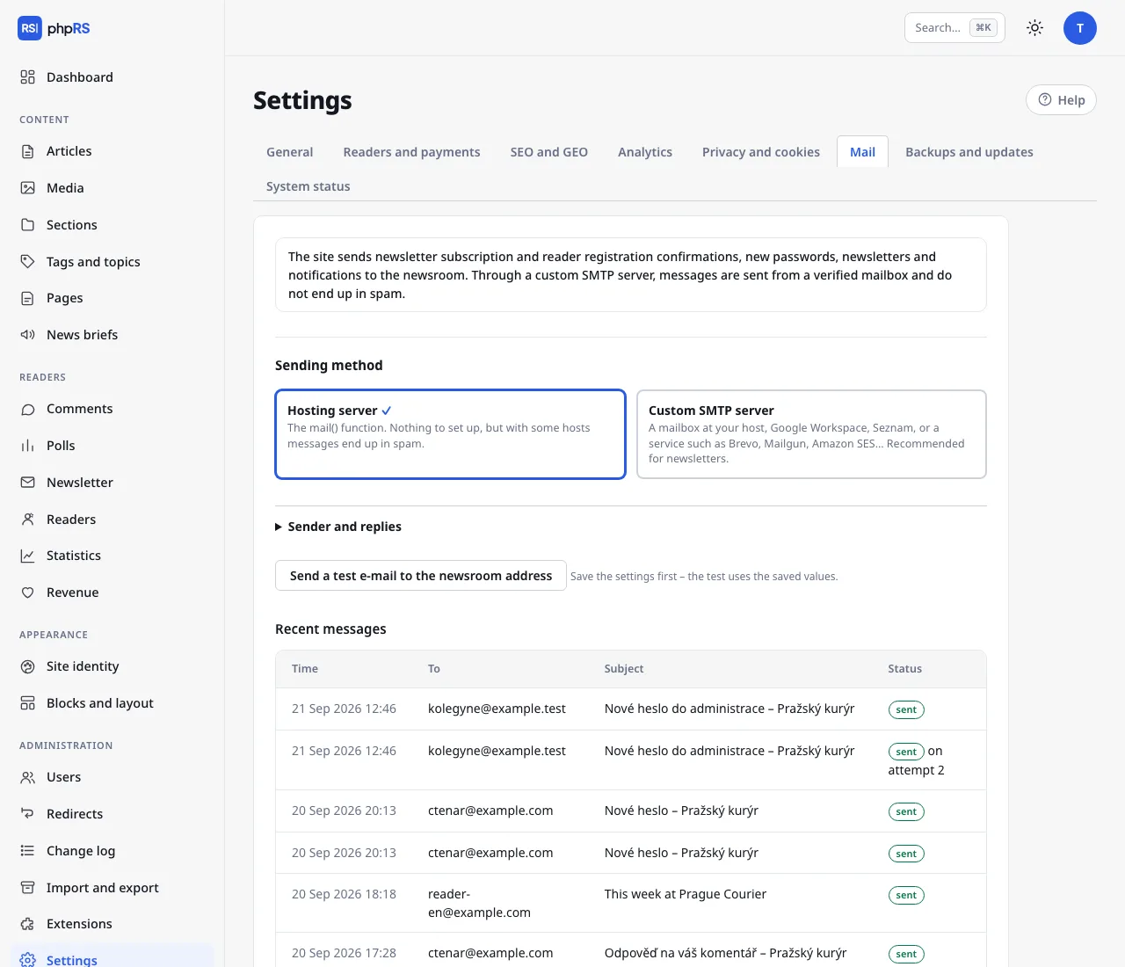Open the SEO and GEO tab

coord(549,152)
